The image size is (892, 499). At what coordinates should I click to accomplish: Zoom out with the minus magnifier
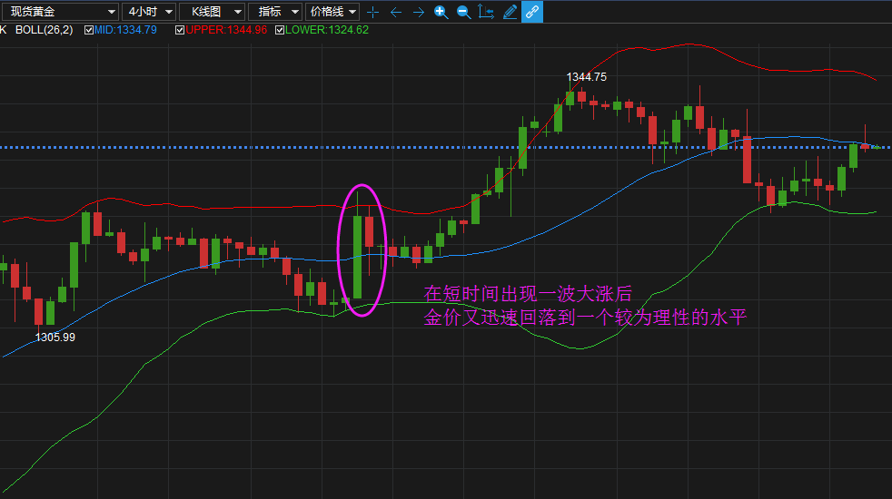463,12
